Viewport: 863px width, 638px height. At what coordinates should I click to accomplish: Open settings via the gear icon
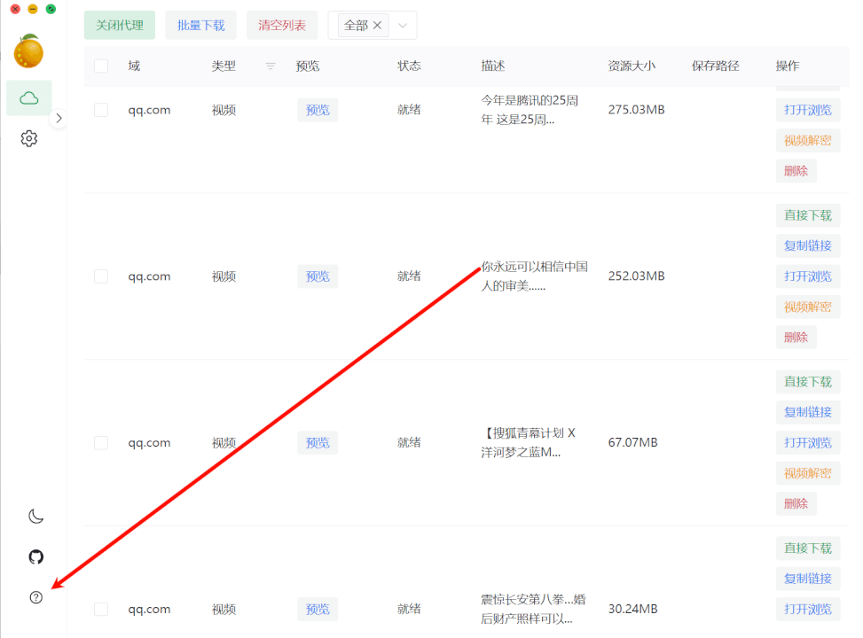coord(29,138)
